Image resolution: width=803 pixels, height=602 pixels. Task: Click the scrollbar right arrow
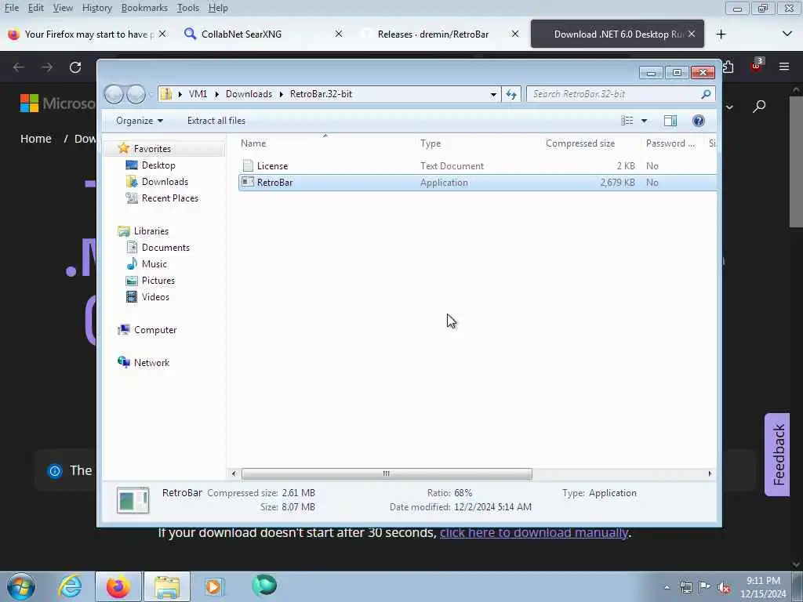[x=710, y=474]
